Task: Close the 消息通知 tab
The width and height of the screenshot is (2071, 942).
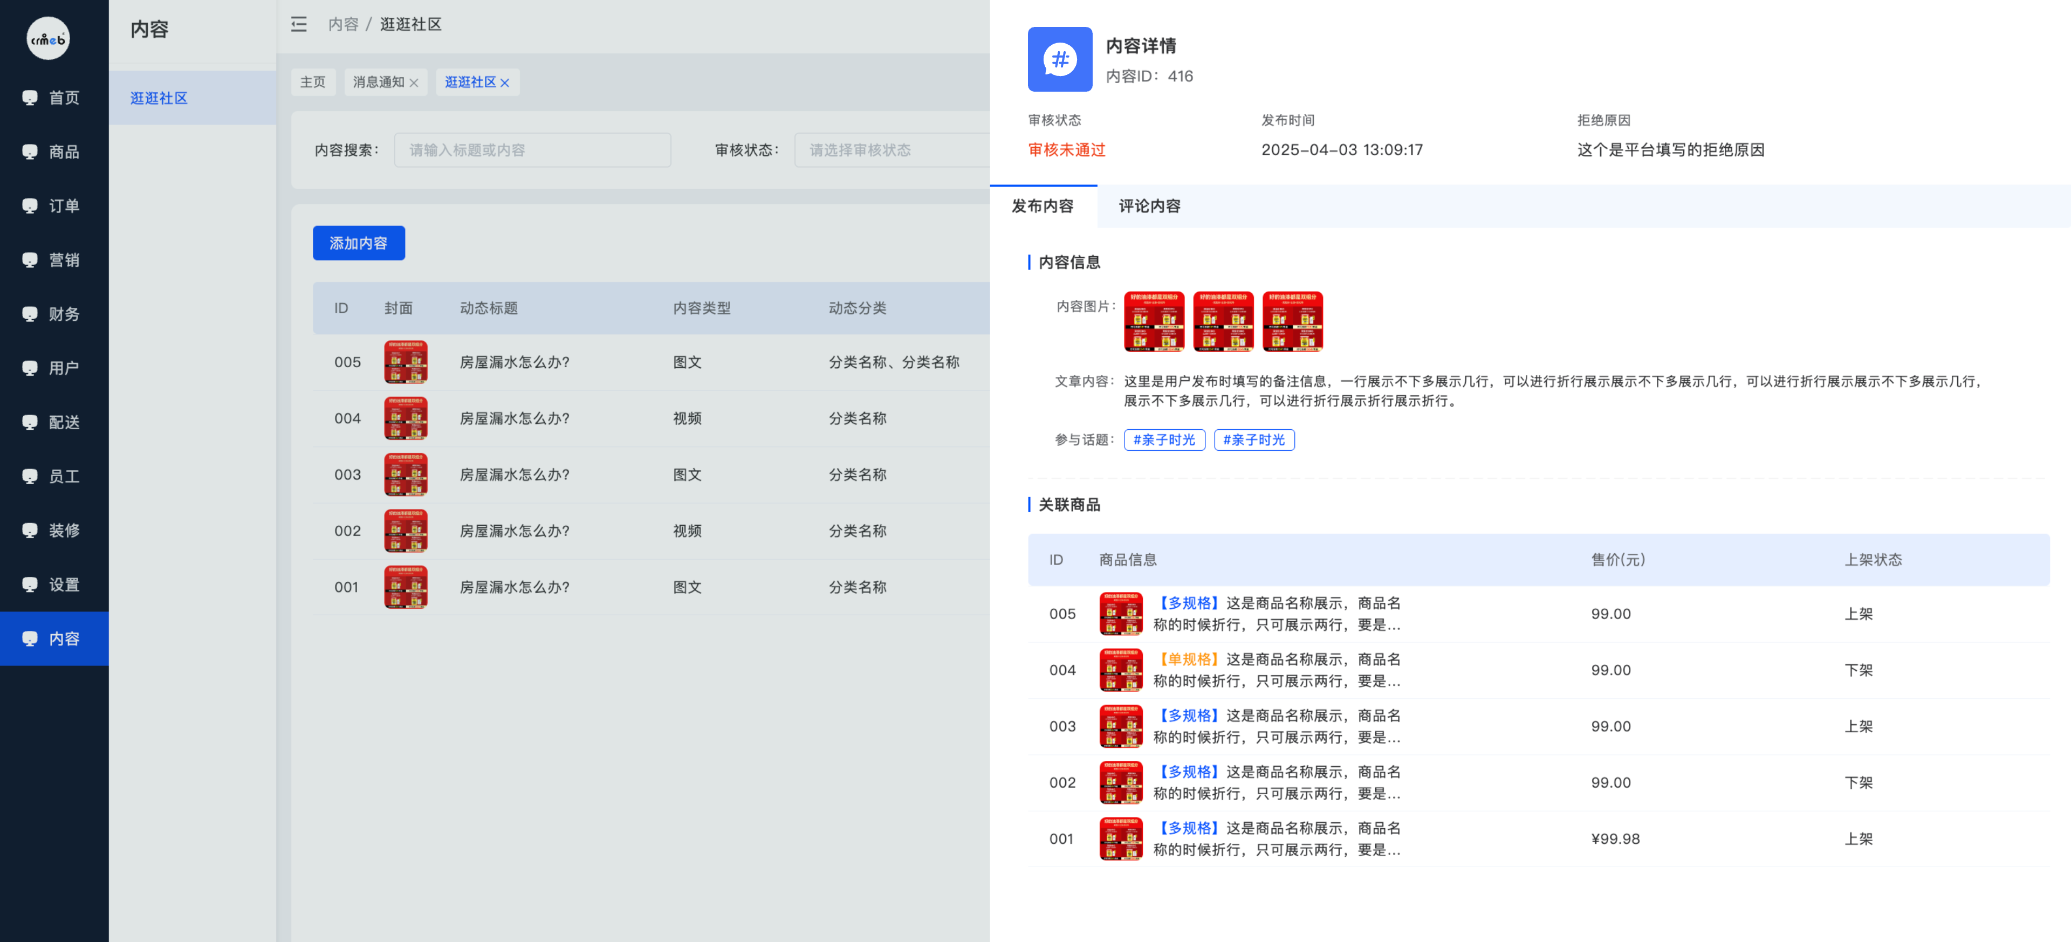Action: click(x=415, y=81)
